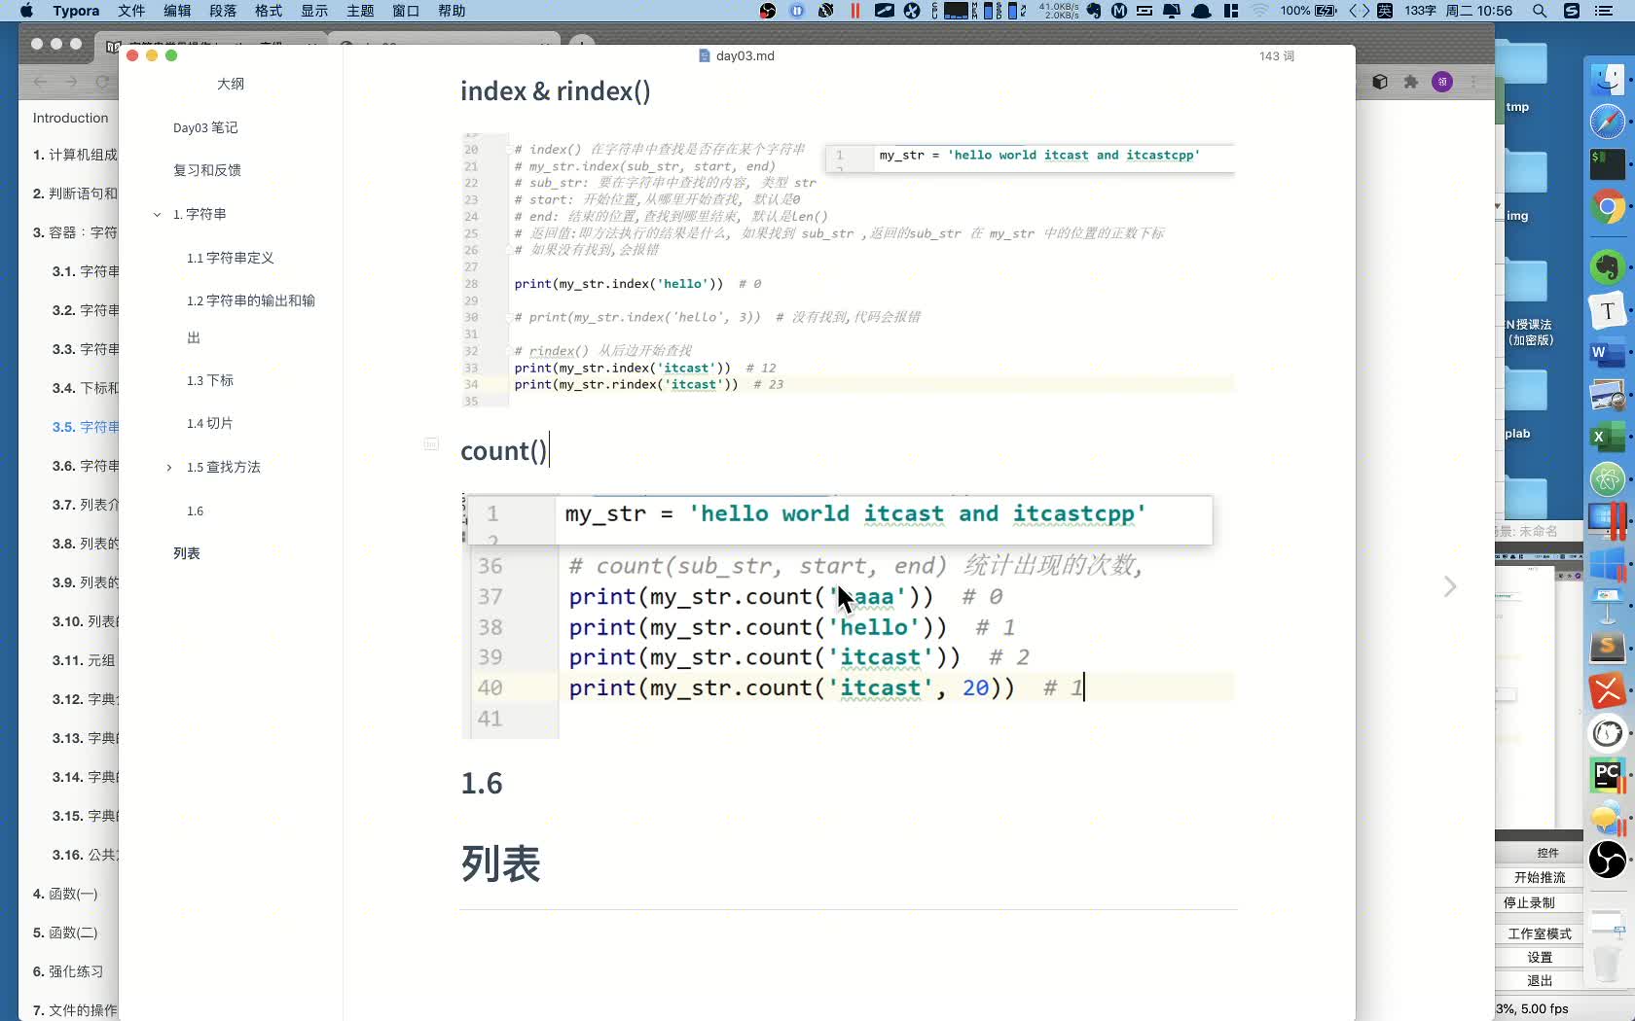
Task: Go to Day03 笔记 in outline
Action: tap(205, 127)
